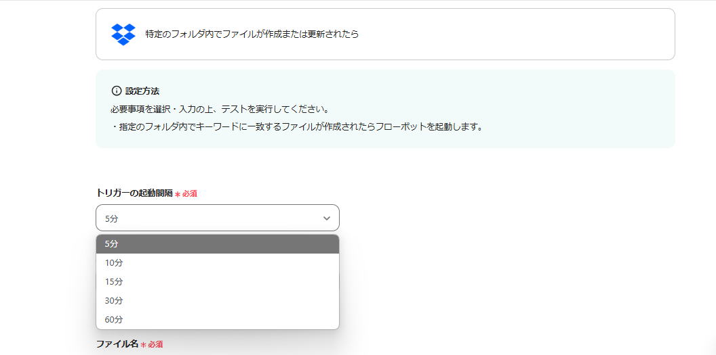
Task: Choose the 10分 interval option
Action: 218,263
